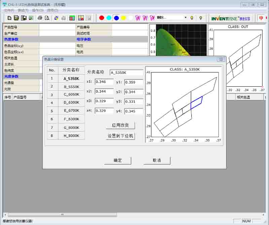Select row 1 A_5350K in the class list

[x=66, y=79]
